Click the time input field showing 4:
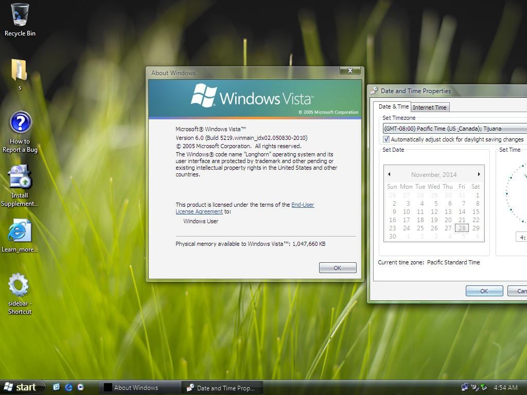 click(521, 237)
